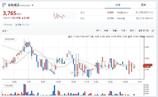This screenshot has width=158, height=97.
Task: Click the mini sparkline price thumbnail
Action: [x=60, y=16]
